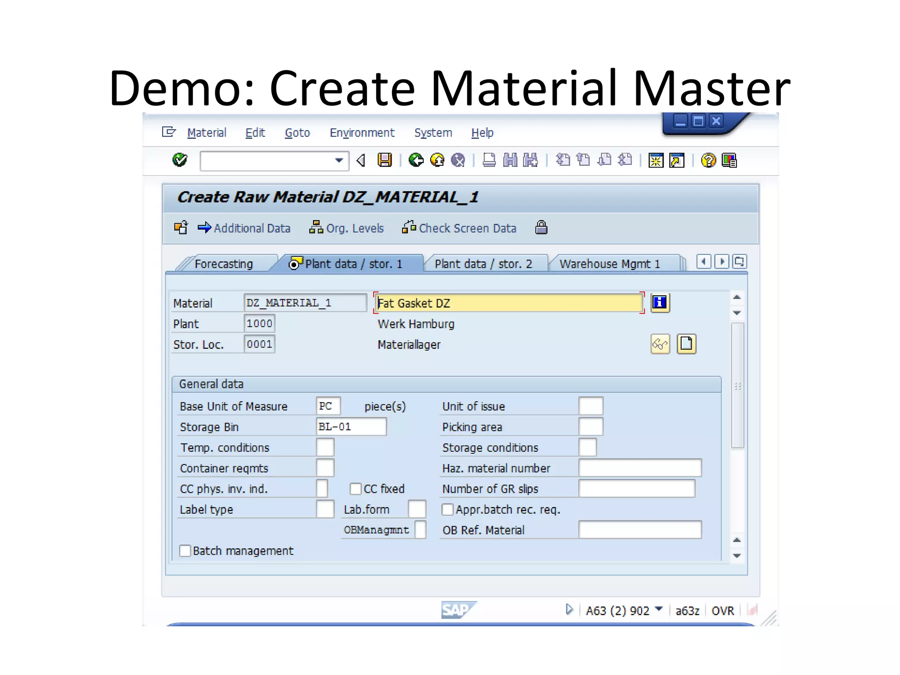
Task: Click the blank page create icon
Action: [x=686, y=344]
